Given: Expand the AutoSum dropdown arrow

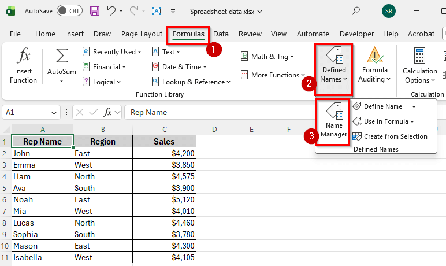Looking at the screenshot, I should click(x=61, y=81).
